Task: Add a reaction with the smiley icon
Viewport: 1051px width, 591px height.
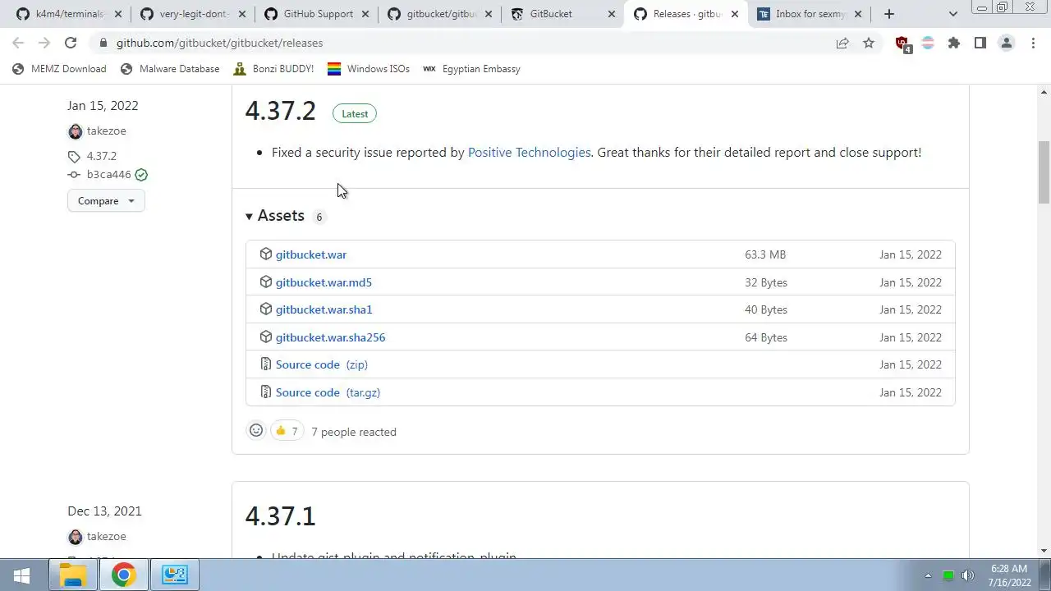Action: 256,431
